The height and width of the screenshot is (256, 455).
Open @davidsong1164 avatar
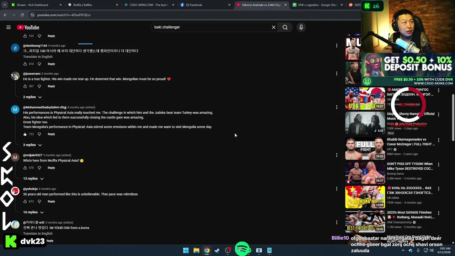(15, 48)
